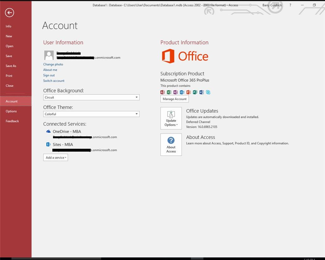Open Update Options menu
This screenshot has height=260, width=325.
171,118
